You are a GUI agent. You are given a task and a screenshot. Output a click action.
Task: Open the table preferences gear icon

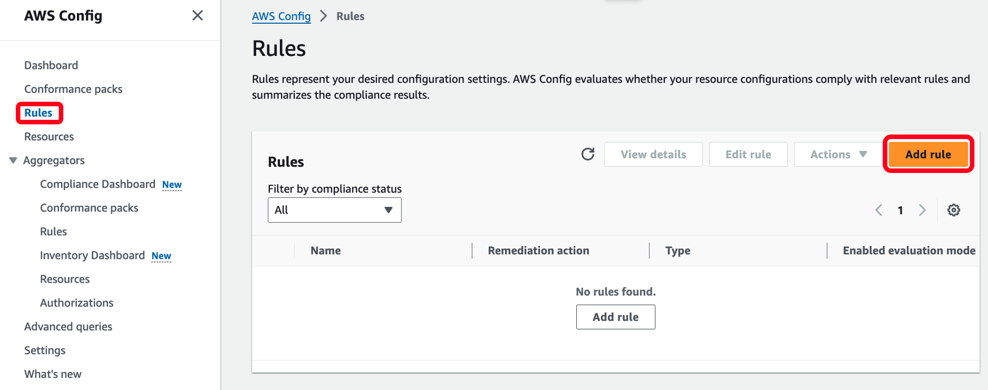coord(954,210)
